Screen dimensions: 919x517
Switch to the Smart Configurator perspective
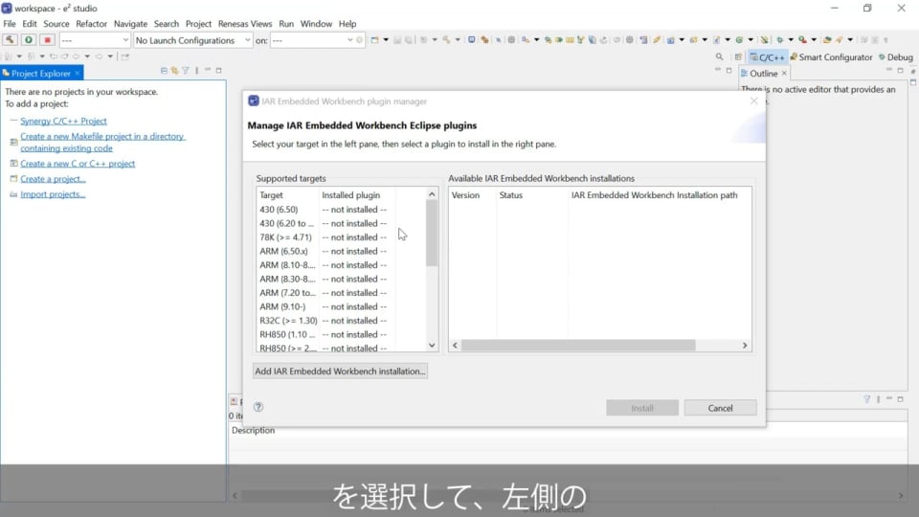pyautogui.click(x=831, y=56)
